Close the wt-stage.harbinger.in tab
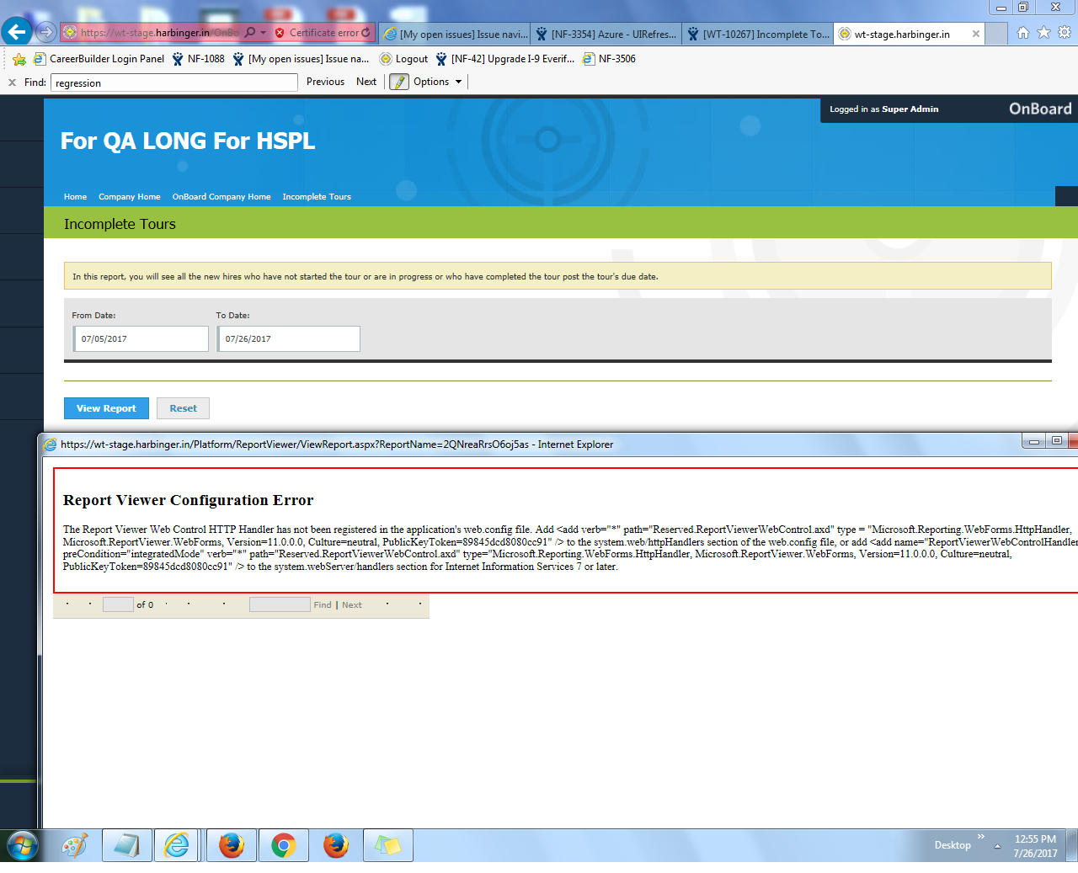 (x=975, y=34)
